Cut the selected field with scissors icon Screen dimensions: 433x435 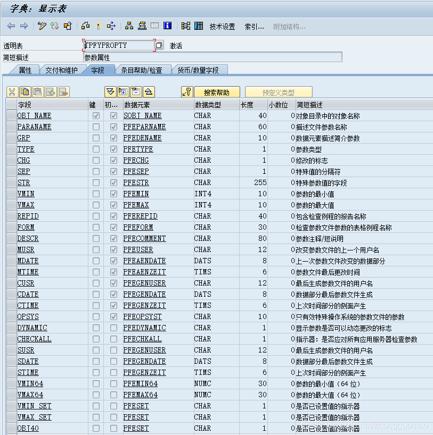click(x=12, y=92)
